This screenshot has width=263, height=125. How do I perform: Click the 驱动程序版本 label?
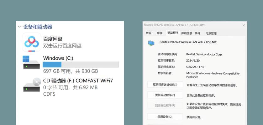[x=166, y=67]
